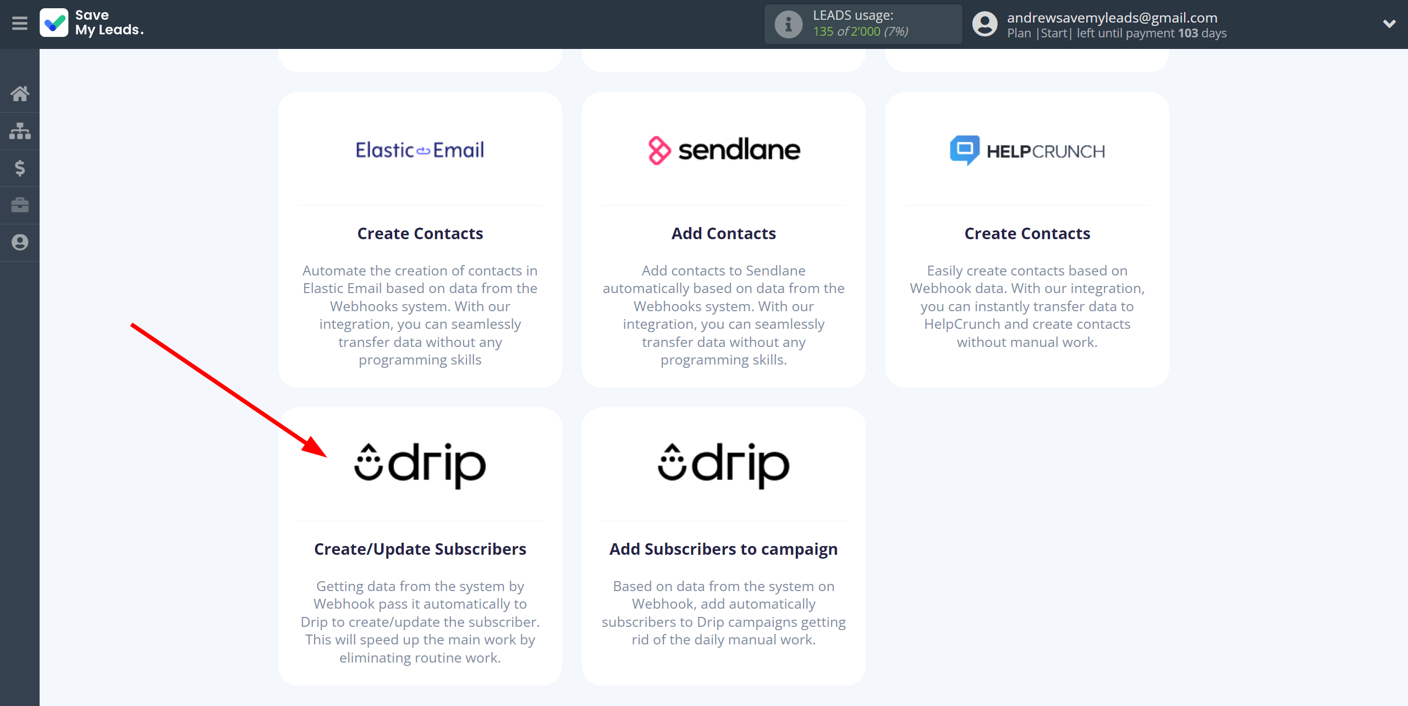Open the hamburger menu
1408x706 pixels.
tap(20, 24)
